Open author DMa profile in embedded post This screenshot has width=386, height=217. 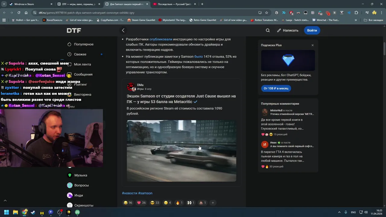(140, 85)
